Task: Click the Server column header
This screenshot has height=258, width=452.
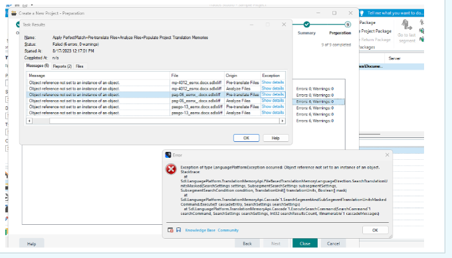Action: [x=394, y=58]
